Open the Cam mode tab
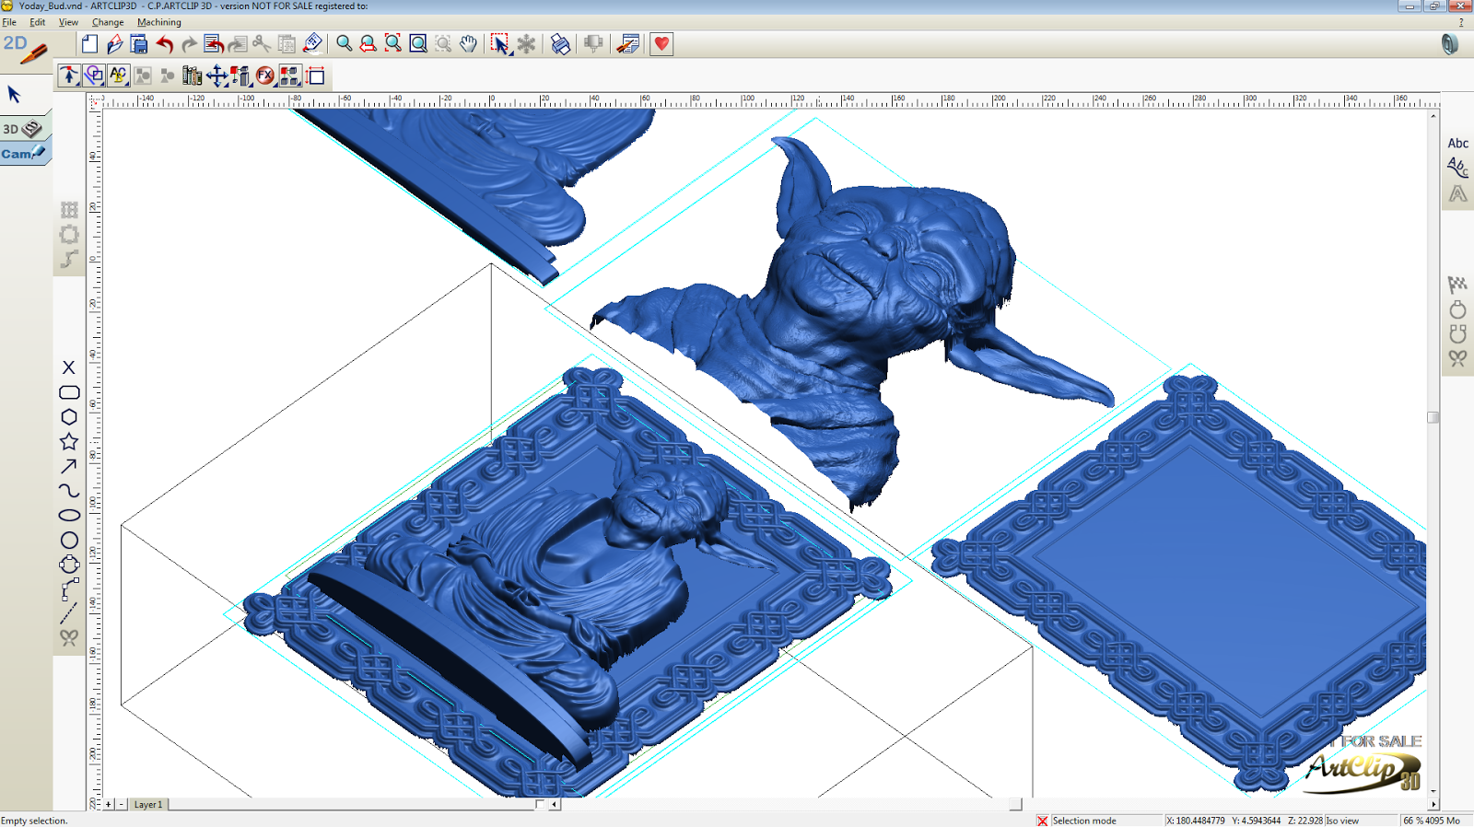 pyautogui.click(x=25, y=153)
